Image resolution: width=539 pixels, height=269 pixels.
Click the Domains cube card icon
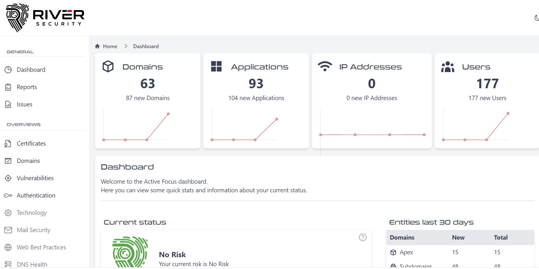tap(108, 67)
